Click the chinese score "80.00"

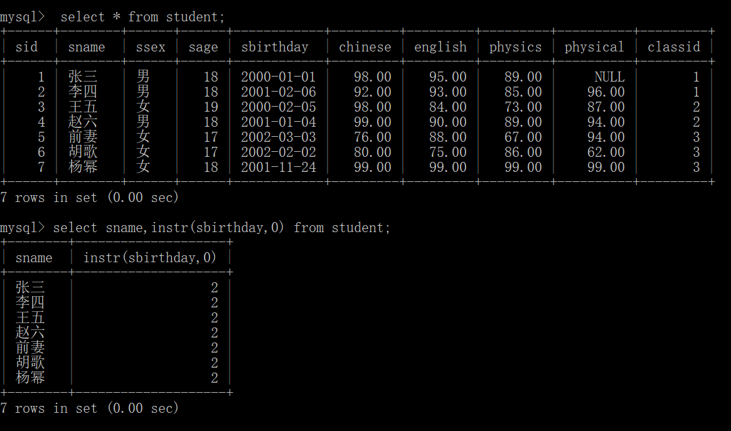373,152
